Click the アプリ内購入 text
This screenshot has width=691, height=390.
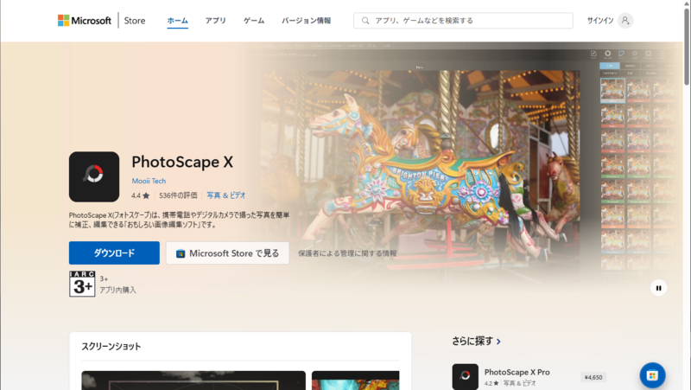coord(117,290)
